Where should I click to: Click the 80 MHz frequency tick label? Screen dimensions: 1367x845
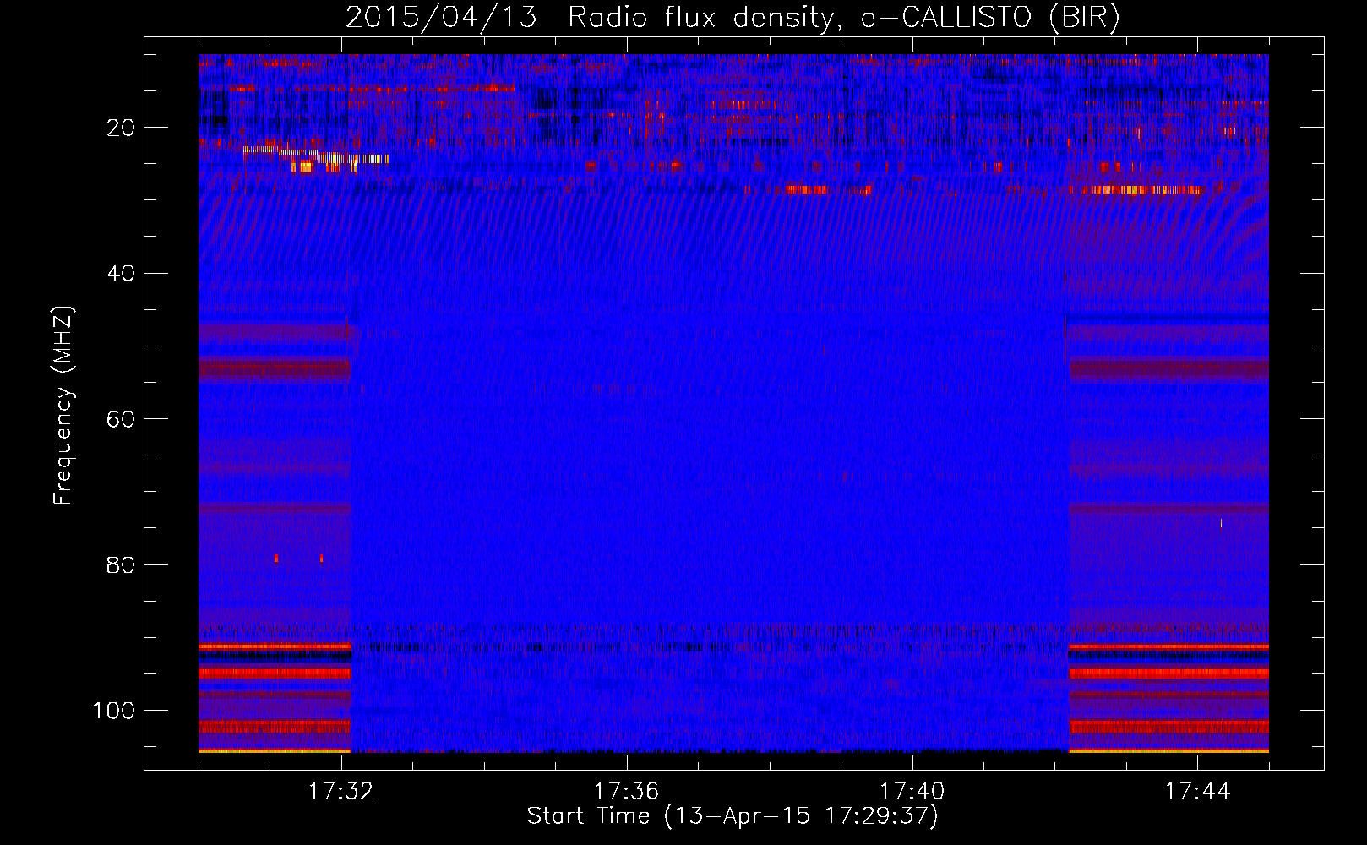pyautogui.click(x=122, y=565)
